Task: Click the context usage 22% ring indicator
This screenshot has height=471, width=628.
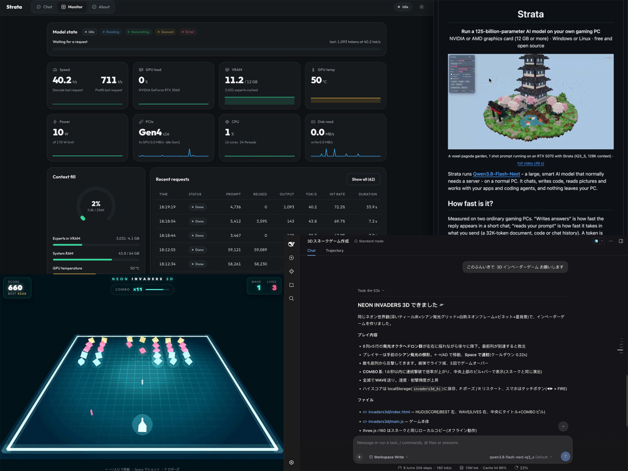Action: click(516, 468)
